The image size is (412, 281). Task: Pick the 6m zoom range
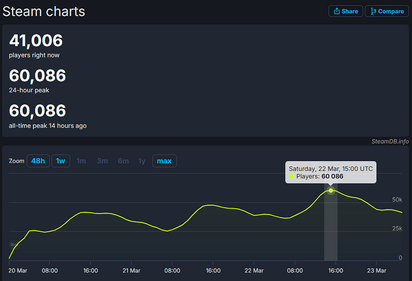click(x=123, y=161)
